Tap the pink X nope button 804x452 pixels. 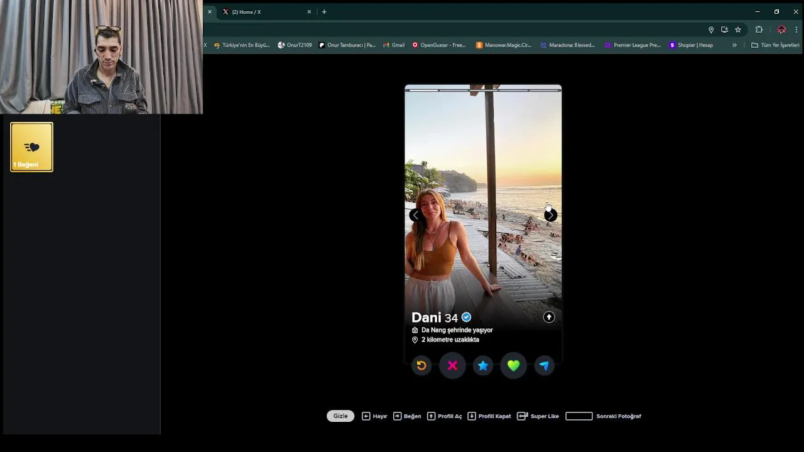coord(452,365)
